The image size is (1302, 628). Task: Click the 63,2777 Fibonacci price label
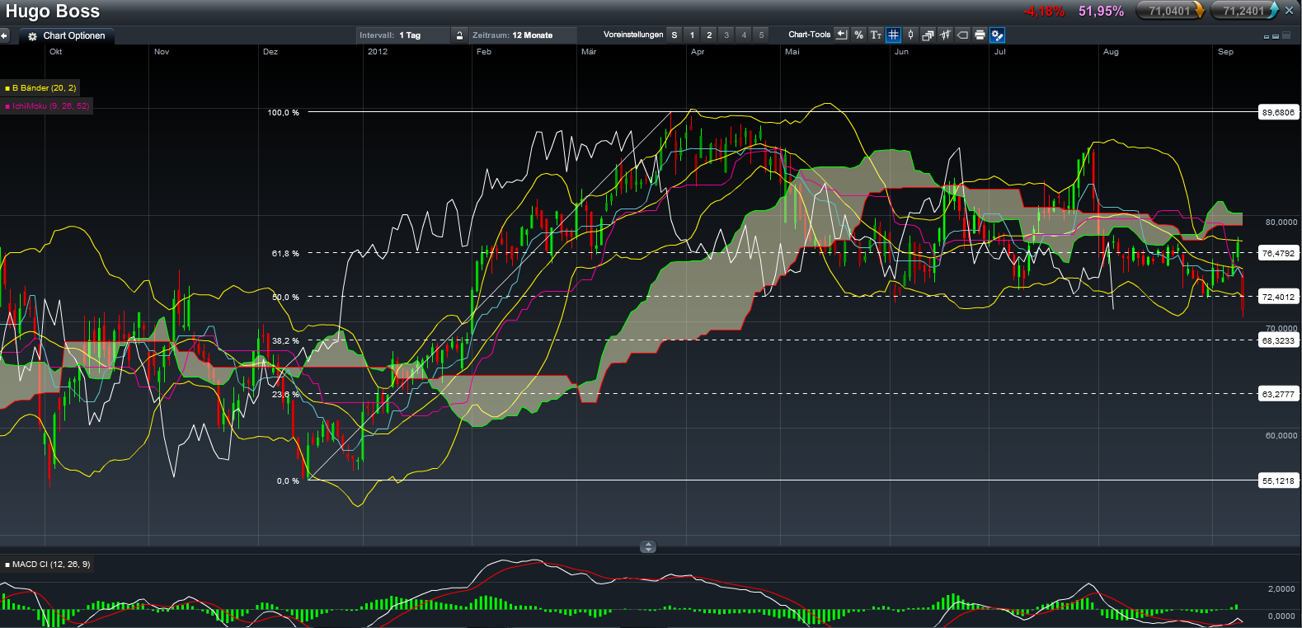coord(1278,394)
